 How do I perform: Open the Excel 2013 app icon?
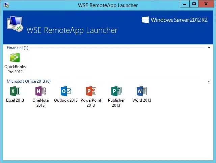point(15,91)
